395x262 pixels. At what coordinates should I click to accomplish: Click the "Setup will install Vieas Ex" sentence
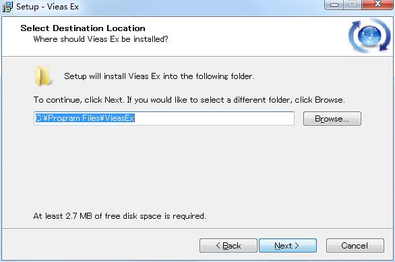pos(159,76)
